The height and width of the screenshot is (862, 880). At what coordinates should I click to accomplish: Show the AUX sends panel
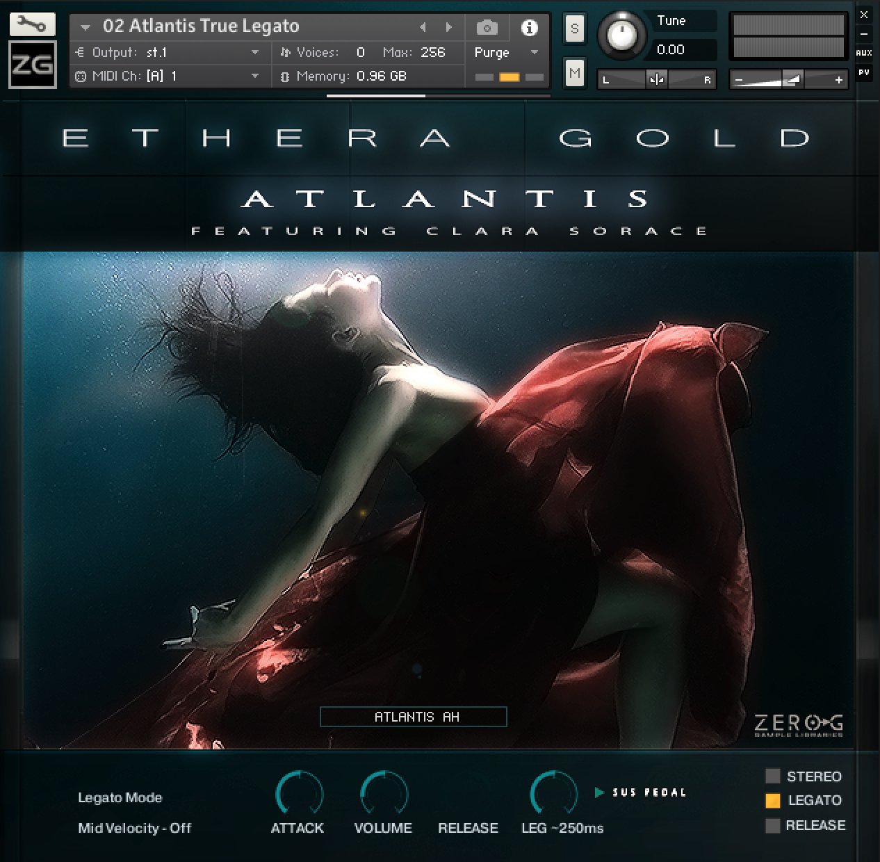864,53
